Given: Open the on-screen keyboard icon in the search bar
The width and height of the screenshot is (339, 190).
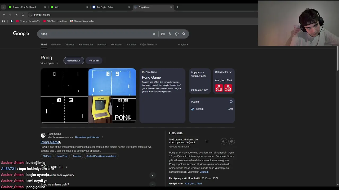Looking at the screenshot, I should pyautogui.click(x=163, y=34).
